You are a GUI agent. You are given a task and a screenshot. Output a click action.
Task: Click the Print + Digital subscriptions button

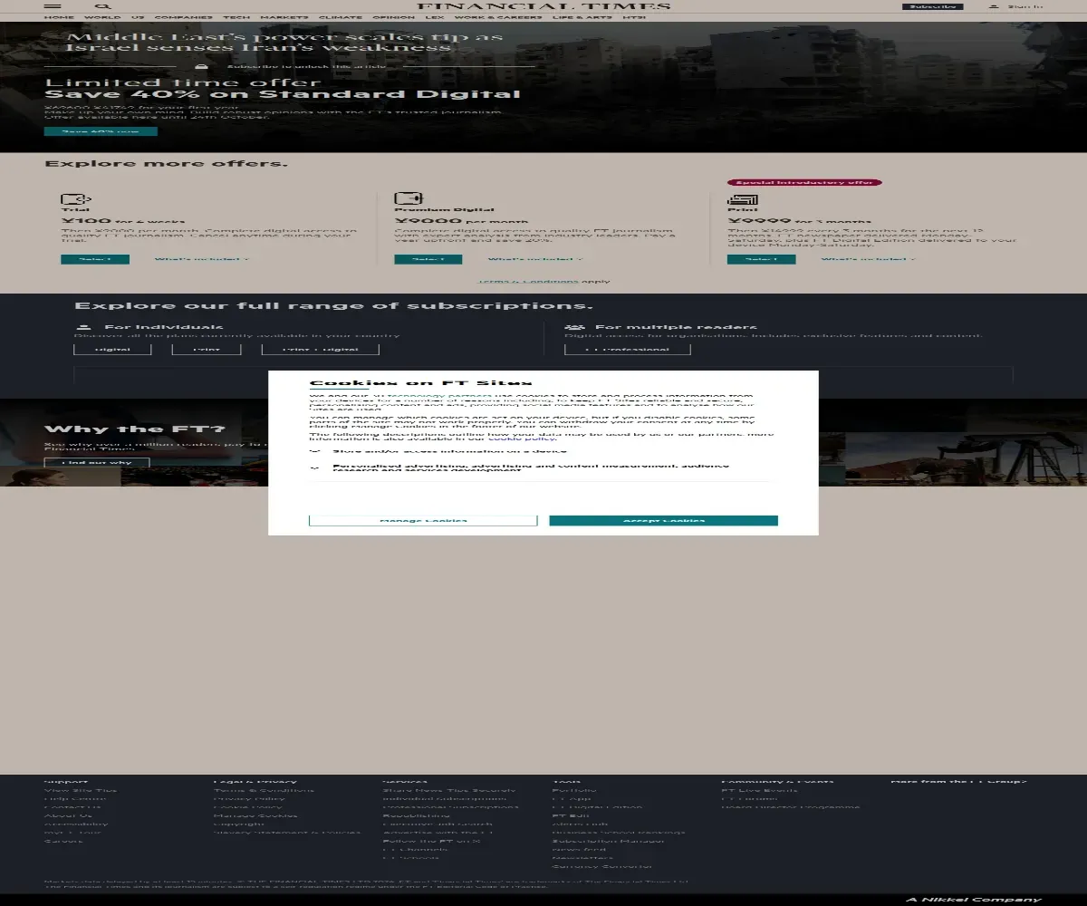[320, 349]
